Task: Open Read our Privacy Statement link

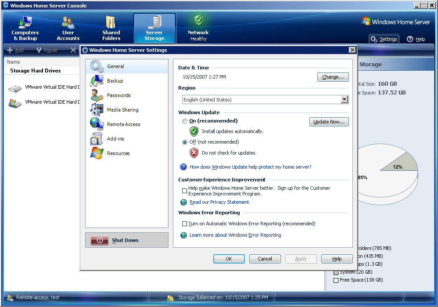Action: 219,202
